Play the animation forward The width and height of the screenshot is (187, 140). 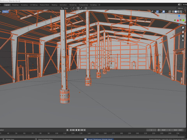tap(79, 130)
